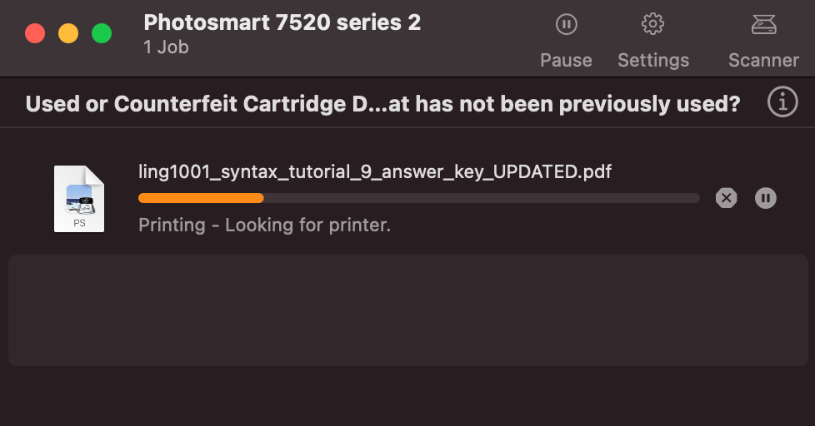Click the Photosmart 7520 series 2 title
815x426 pixels.
pos(282,22)
